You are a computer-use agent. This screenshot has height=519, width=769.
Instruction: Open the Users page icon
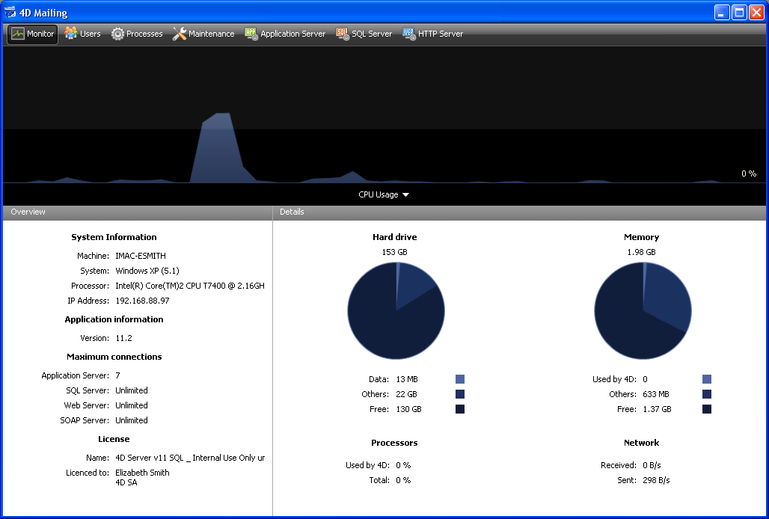71,34
